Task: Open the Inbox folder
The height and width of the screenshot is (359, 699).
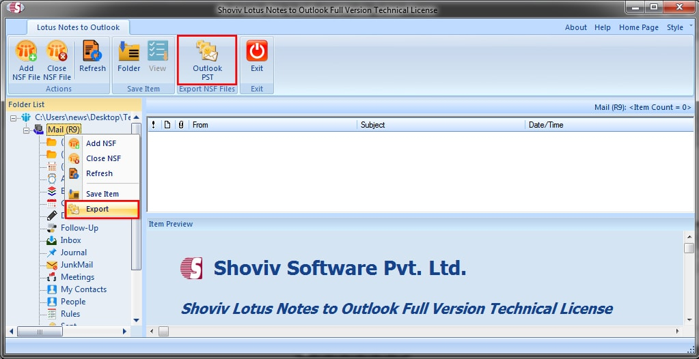Action: (70, 240)
